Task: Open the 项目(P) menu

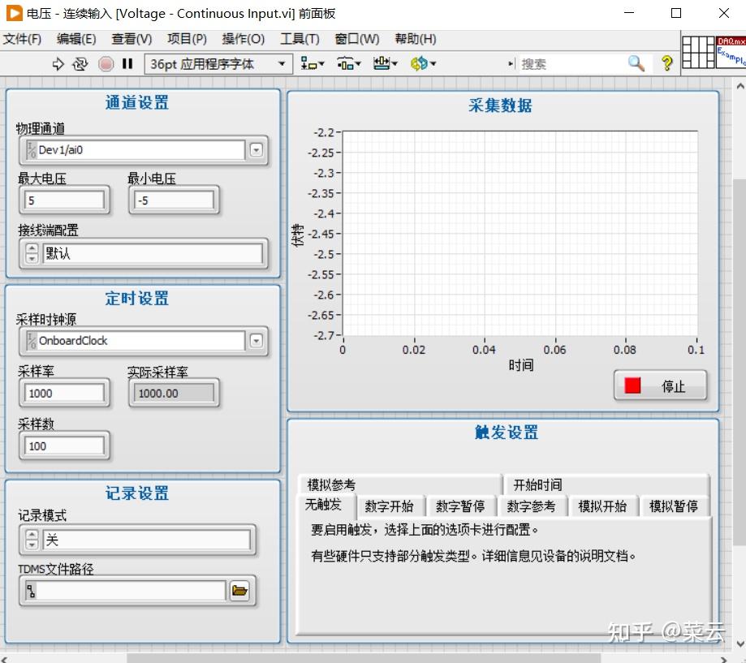Action: tap(187, 39)
